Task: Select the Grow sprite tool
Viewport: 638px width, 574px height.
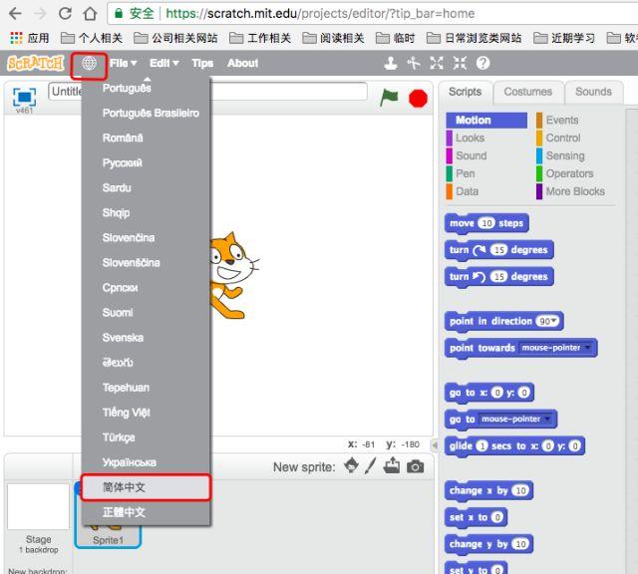Action: pos(437,63)
